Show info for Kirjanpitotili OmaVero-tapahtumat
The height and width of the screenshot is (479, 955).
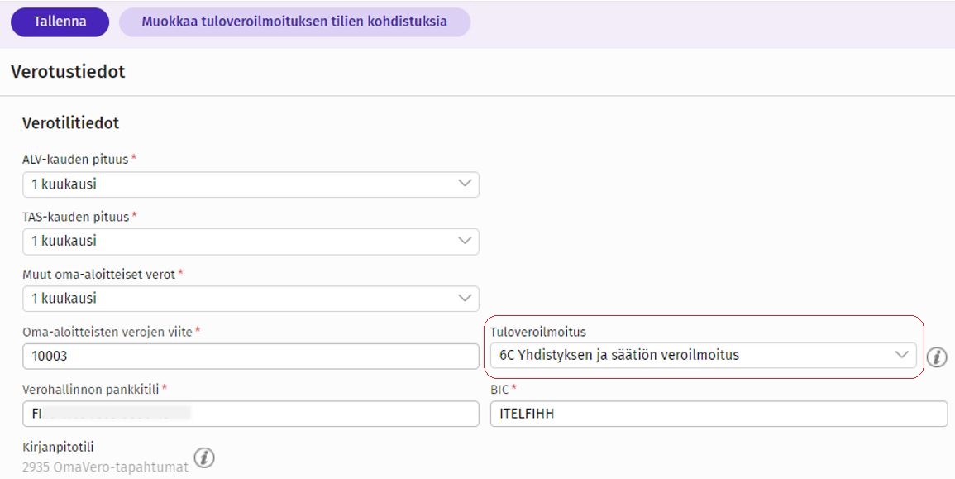[x=203, y=457]
